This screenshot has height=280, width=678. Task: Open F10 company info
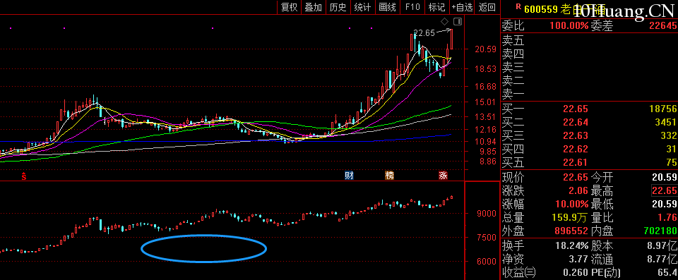(x=412, y=7)
